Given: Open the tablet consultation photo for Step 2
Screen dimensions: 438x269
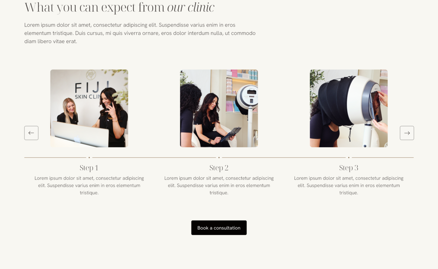Looking at the screenshot, I should click(x=219, y=108).
